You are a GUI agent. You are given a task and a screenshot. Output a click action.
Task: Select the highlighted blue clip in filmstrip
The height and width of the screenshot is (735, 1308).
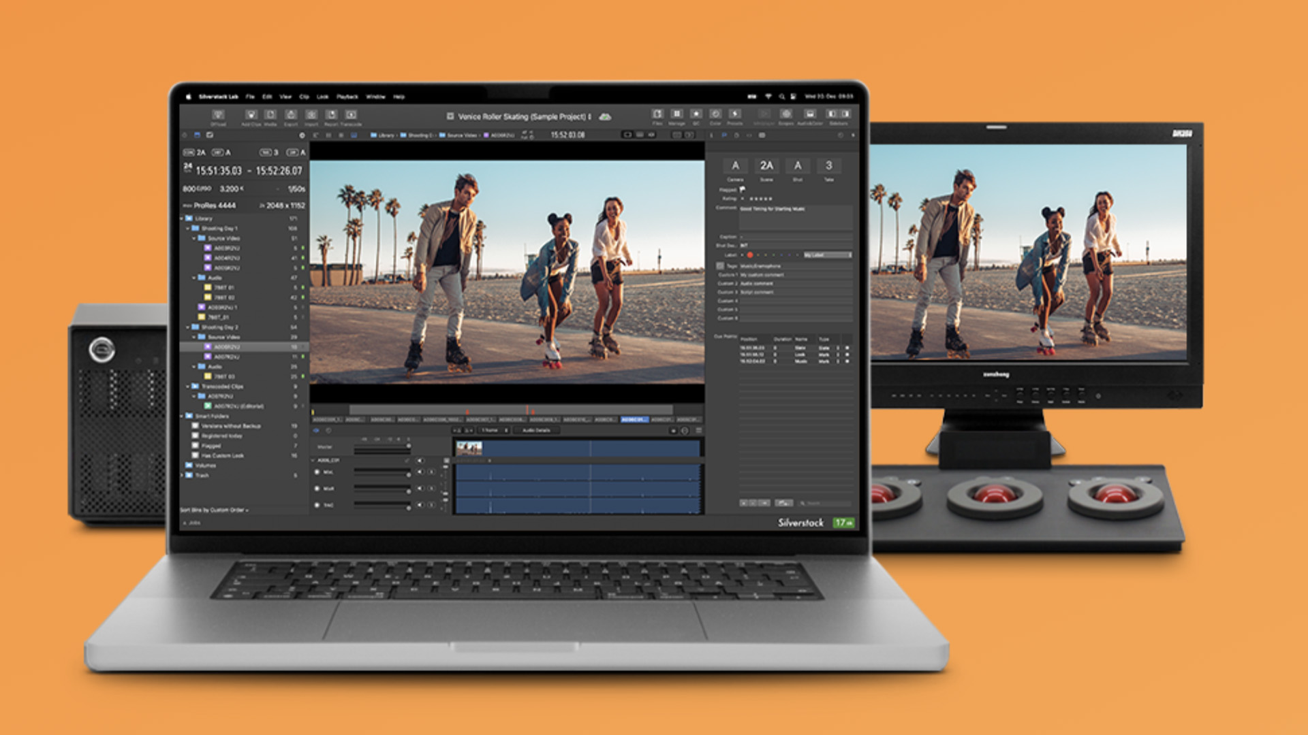(634, 420)
